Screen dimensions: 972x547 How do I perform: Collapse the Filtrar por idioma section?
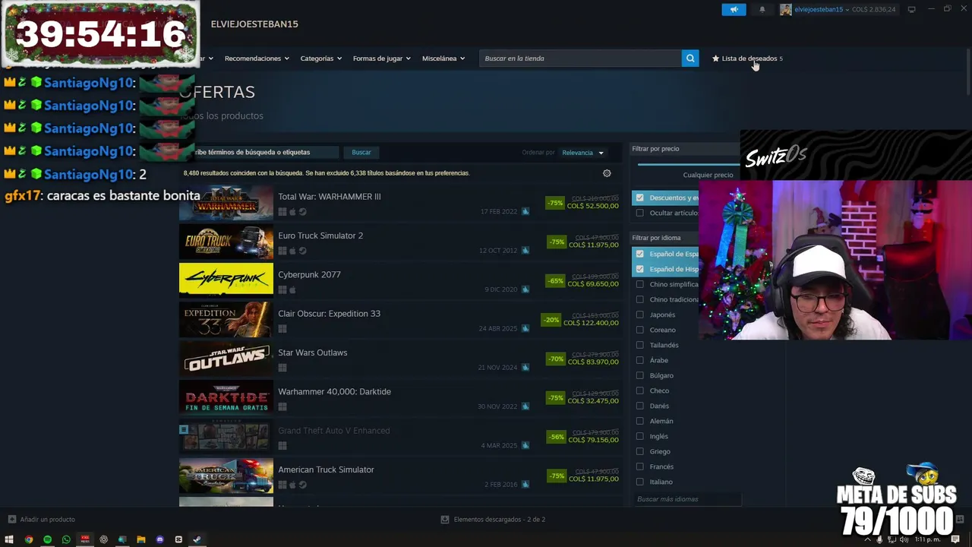click(664, 238)
